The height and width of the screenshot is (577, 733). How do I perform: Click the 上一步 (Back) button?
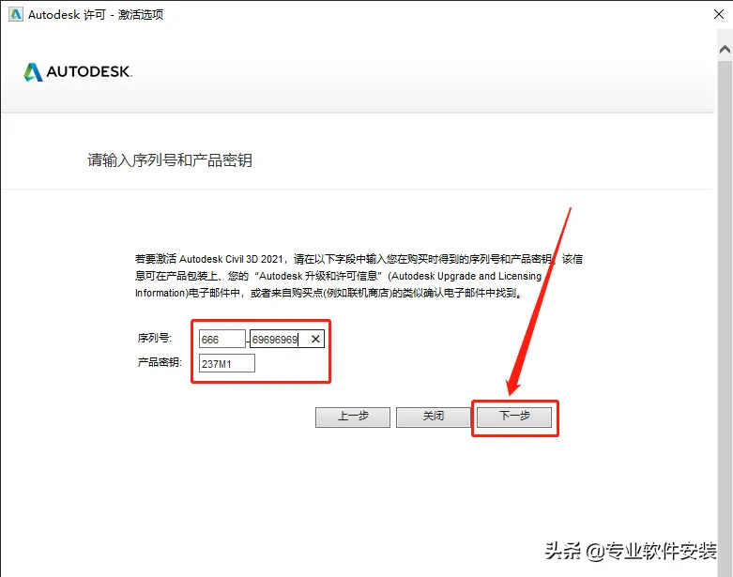[353, 418]
